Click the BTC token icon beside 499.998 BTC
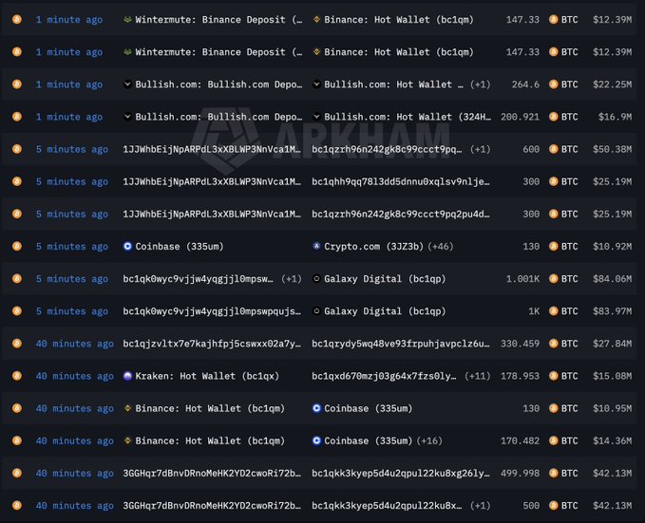The image size is (645, 523). [554, 473]
